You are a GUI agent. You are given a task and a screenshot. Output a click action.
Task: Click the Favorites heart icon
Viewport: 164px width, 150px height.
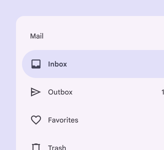(x=36, y=120)
